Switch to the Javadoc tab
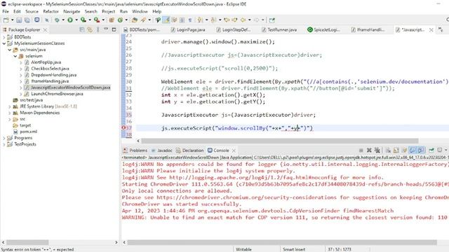The height and width of the screenshot is (252, 449). pyautogui.click(x=162, y=150)
